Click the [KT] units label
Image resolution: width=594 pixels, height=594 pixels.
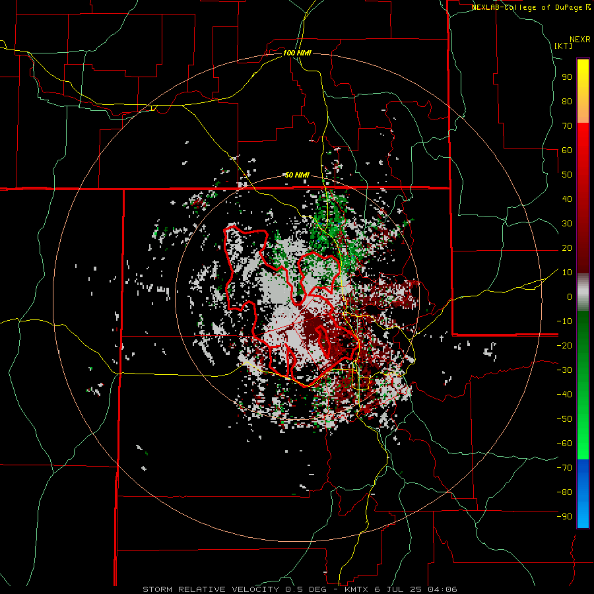click(564, 46)
